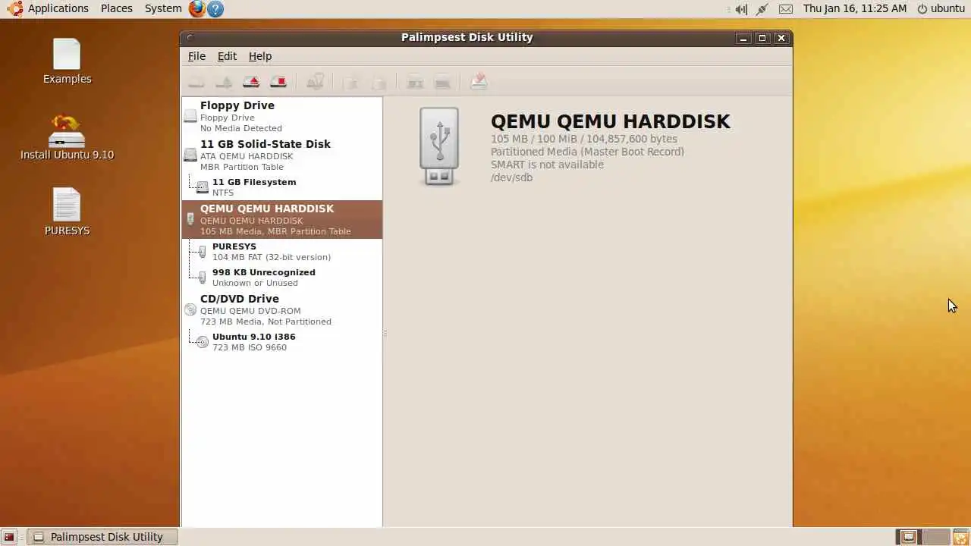Open the window menu button left of title
Image resolution: width=971 pixels, height=546 pixels.
[x=190, y=37]
